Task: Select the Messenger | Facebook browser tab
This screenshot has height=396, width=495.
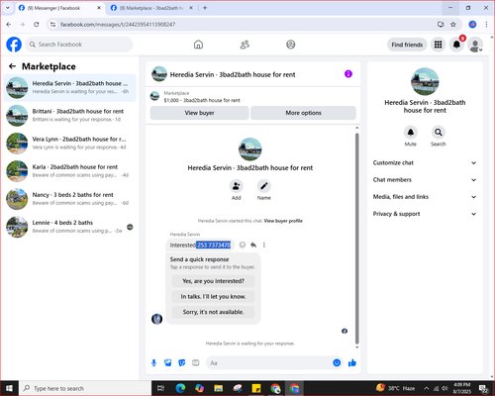Action: (x=59, y=8)
